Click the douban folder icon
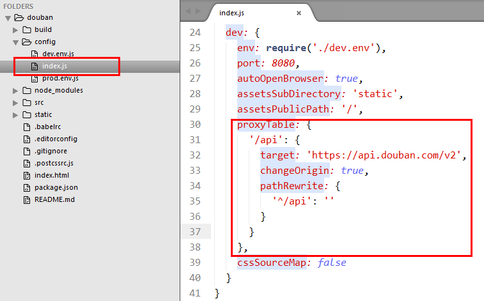Image resolution: width=484 pixels, height=301 pixels. (x=19, y=18)
